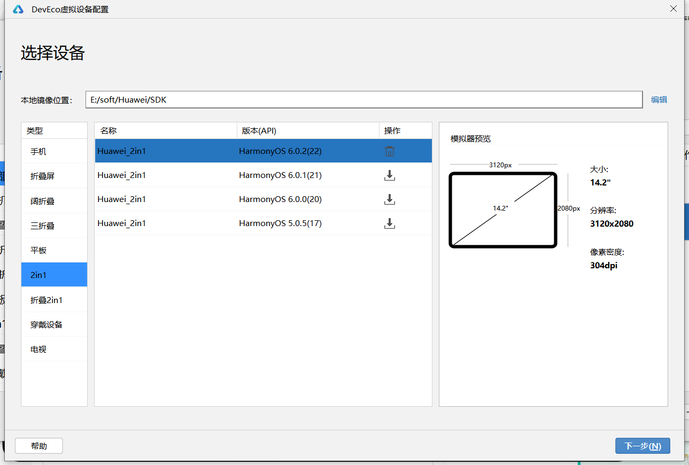Focus the 本地镜像位置 path field
The height and width of the screenshot is (465, 689).
point(364,99)
